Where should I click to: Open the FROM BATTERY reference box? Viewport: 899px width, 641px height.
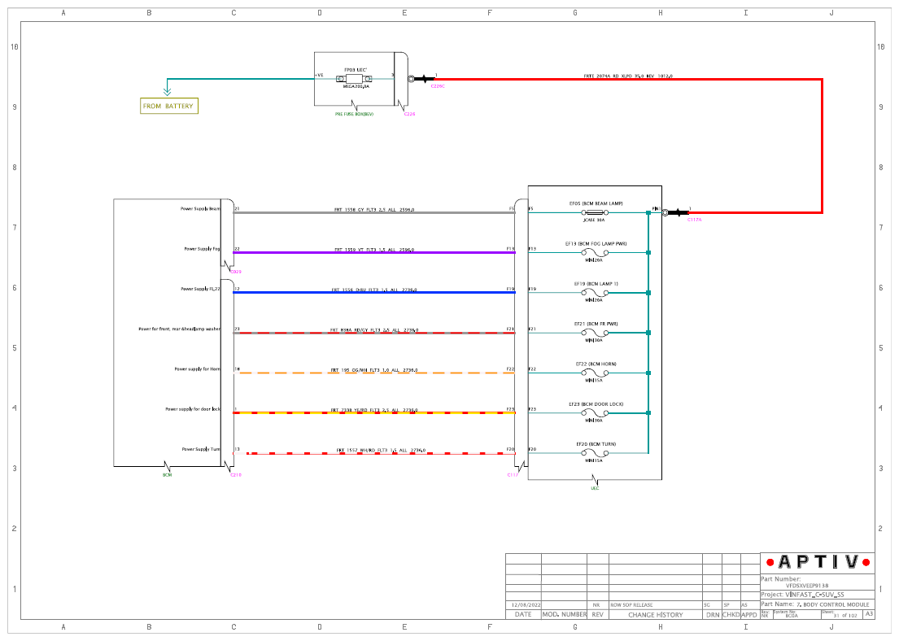click(169, 106)
